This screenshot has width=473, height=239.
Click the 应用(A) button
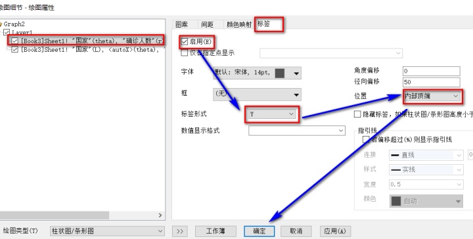(x=335, y=231)
